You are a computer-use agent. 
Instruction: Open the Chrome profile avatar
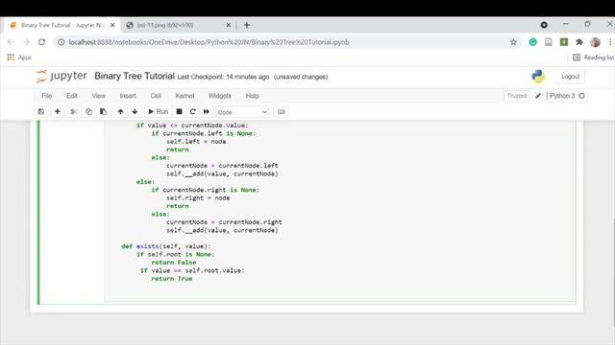tap(595, 42)
